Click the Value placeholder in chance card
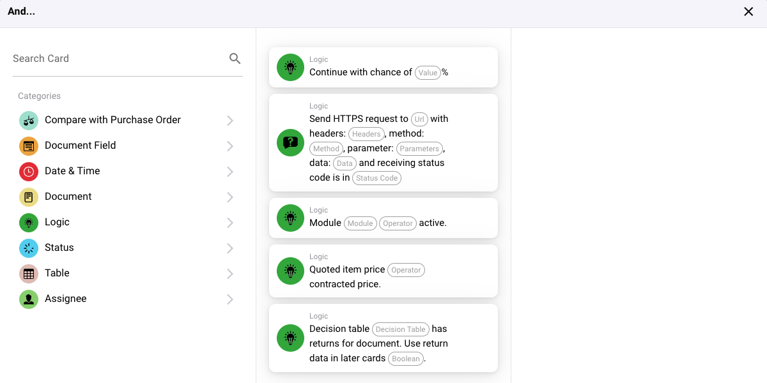This screenshot has height=383, width=767. tap(428, 73)
